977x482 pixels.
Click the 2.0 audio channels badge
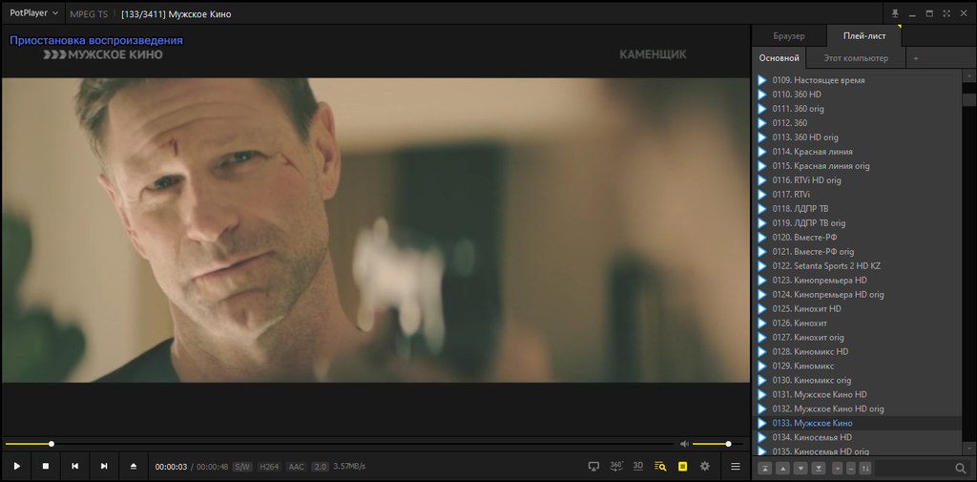point(320,467)
